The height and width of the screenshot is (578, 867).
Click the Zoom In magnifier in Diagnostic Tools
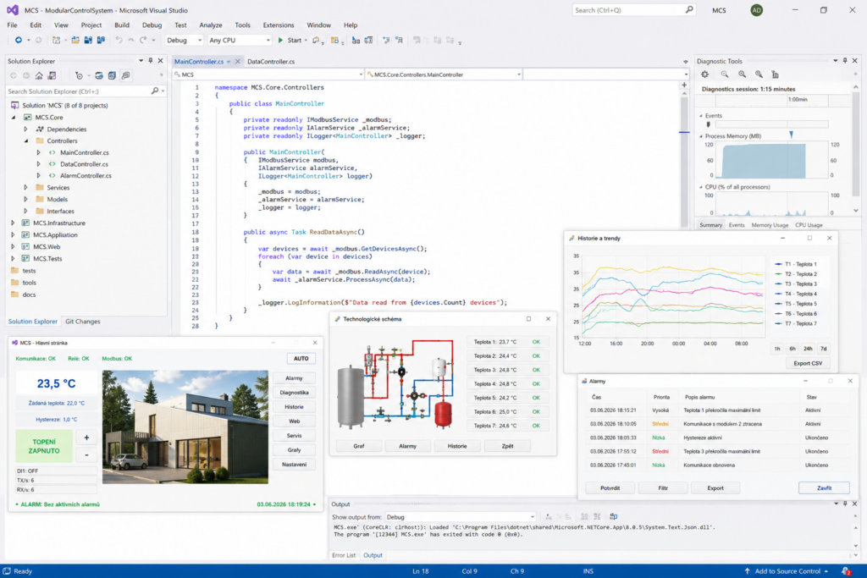[x=742, y=74]
